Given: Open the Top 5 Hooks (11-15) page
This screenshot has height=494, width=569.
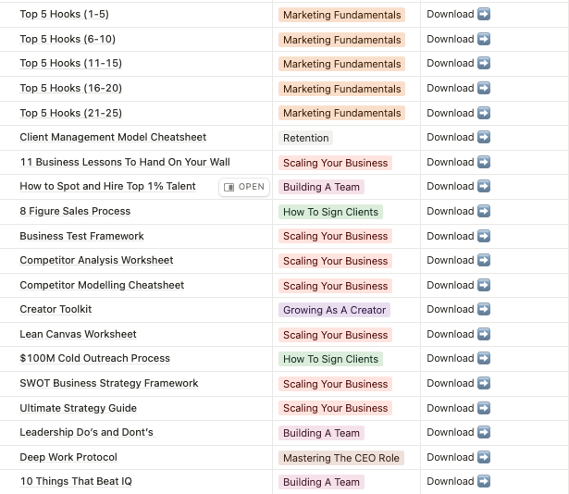Looking at the screenshot, I should click(70, 63).
